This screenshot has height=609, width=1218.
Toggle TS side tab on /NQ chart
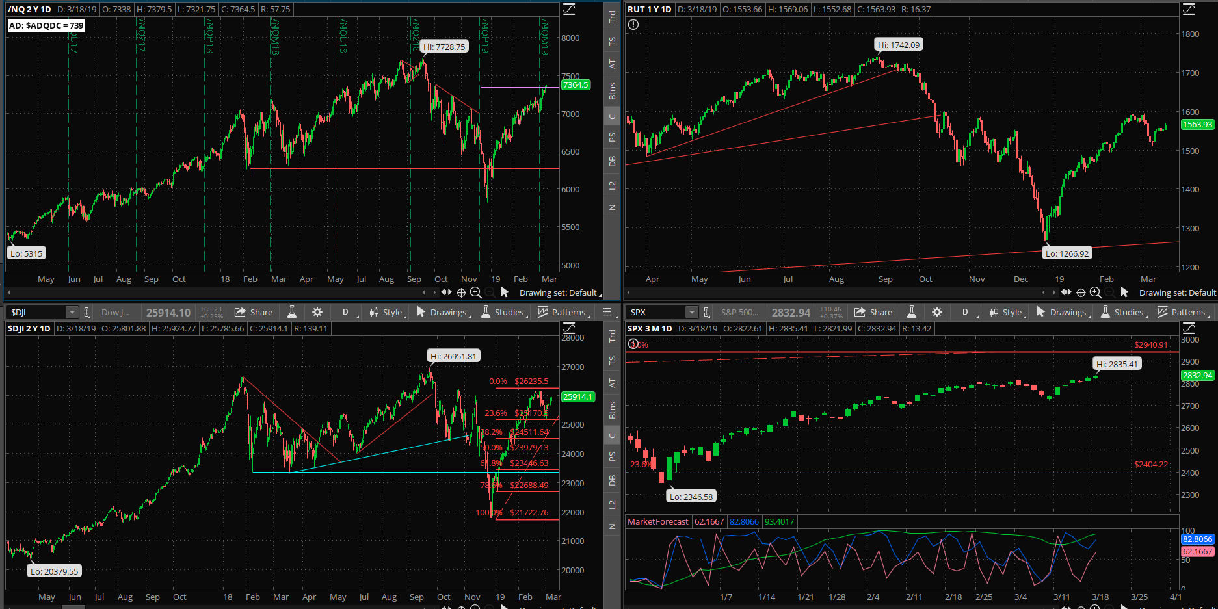point(612,41)
